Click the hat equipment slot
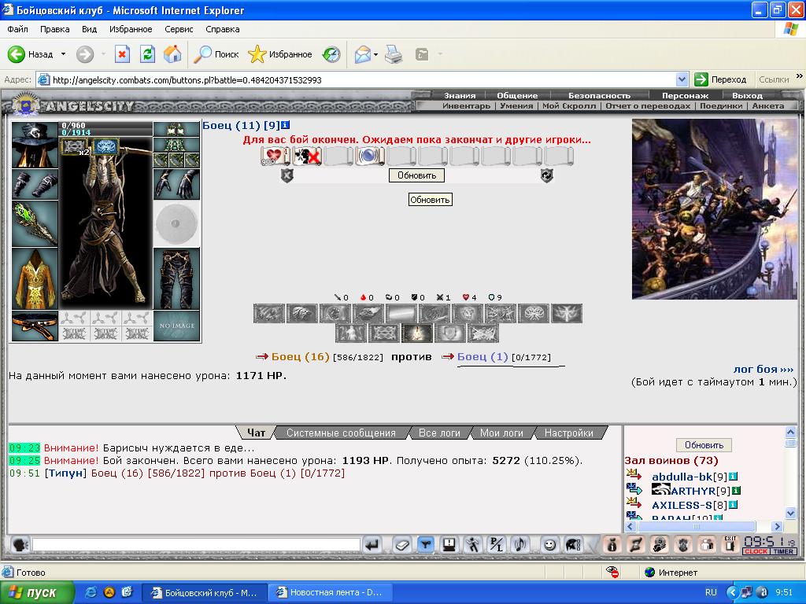The image size is (806, 604). 35,145
